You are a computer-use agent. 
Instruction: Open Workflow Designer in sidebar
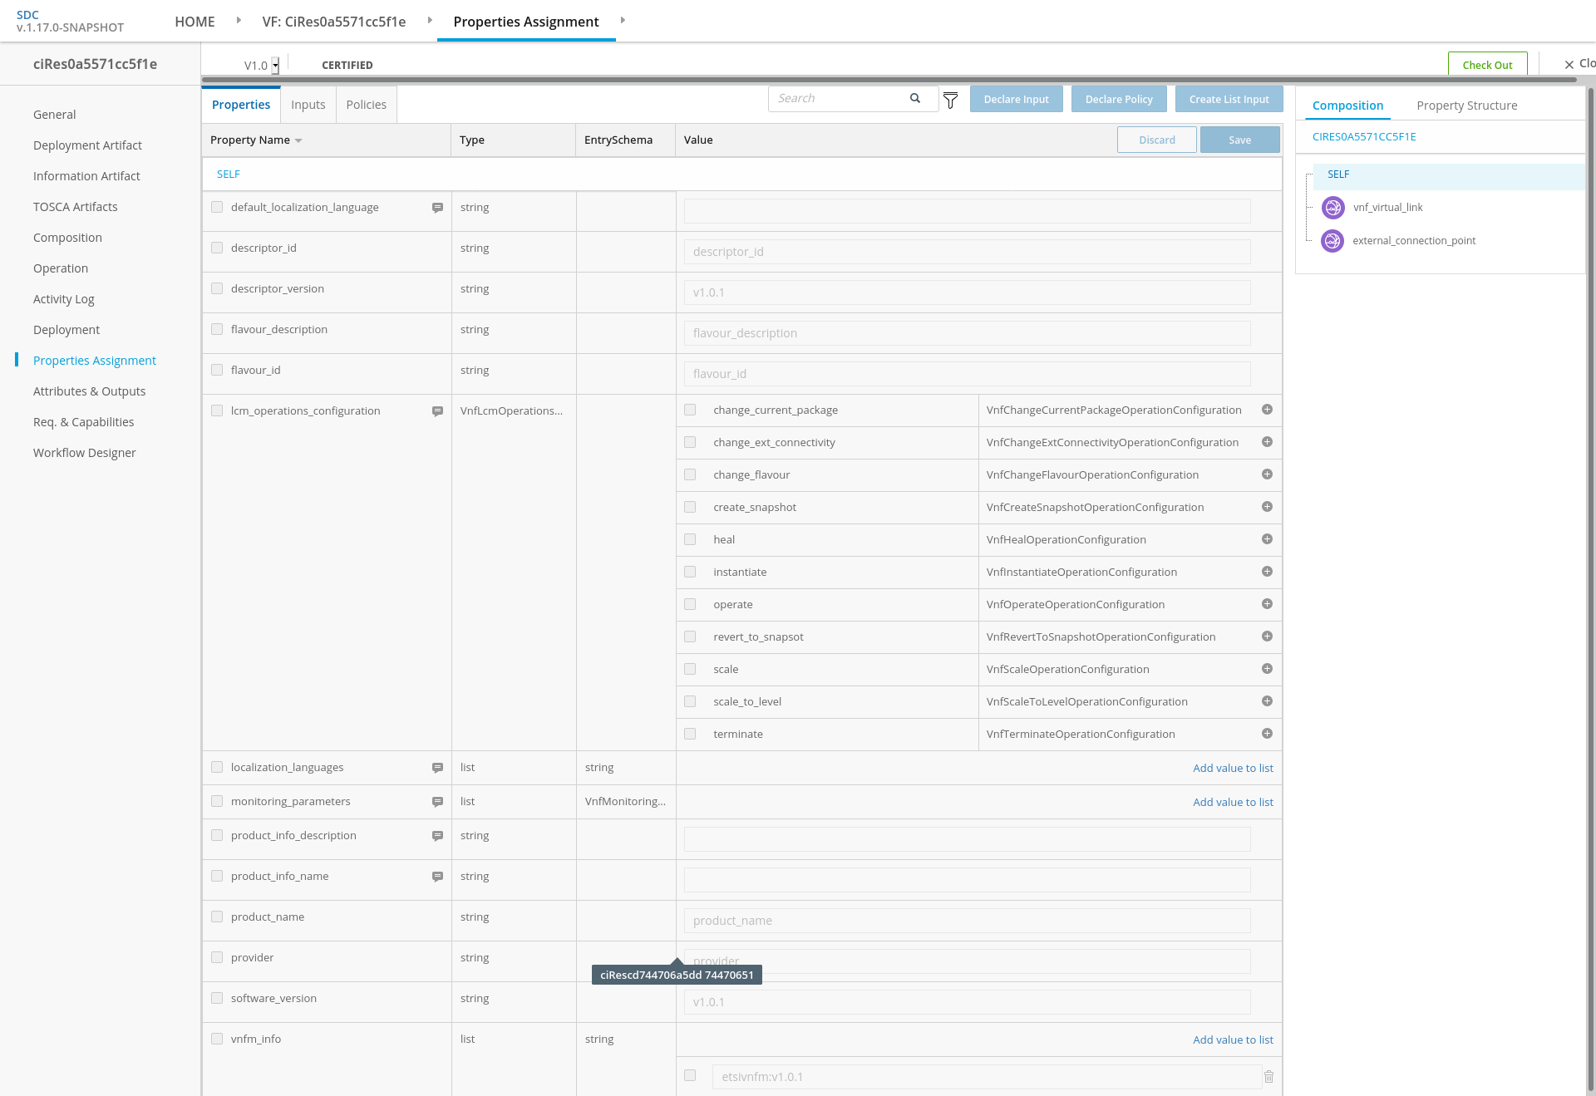85,453
